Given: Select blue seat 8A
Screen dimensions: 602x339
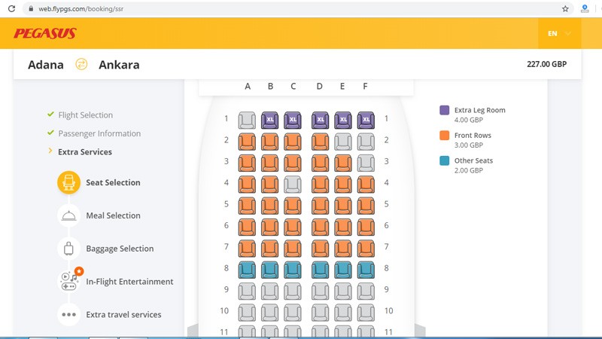Looking at the screenshot, I should [x=247, y=269].
